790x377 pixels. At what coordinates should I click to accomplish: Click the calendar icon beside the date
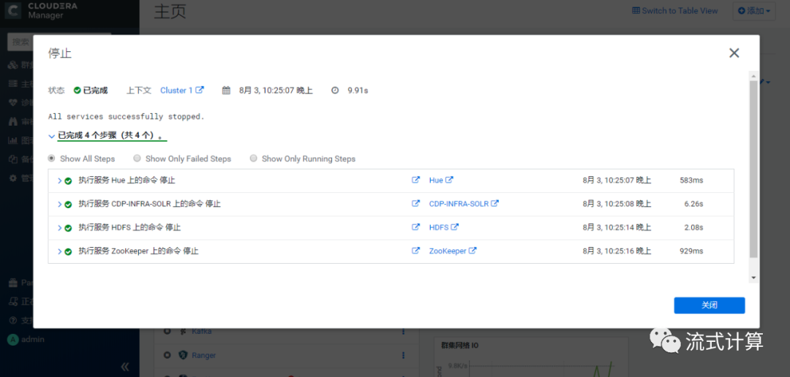click(x=226, y=91)
